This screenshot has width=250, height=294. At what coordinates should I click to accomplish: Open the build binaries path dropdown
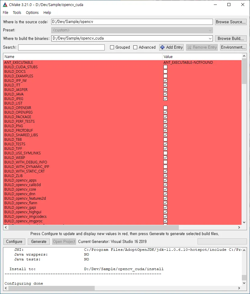[x=210, y=38]
